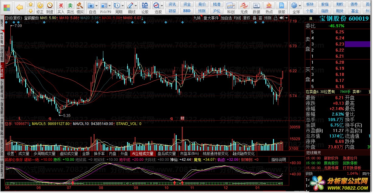
Task: Expand 周期 period dropdown arrow
Action: (123, 6)
